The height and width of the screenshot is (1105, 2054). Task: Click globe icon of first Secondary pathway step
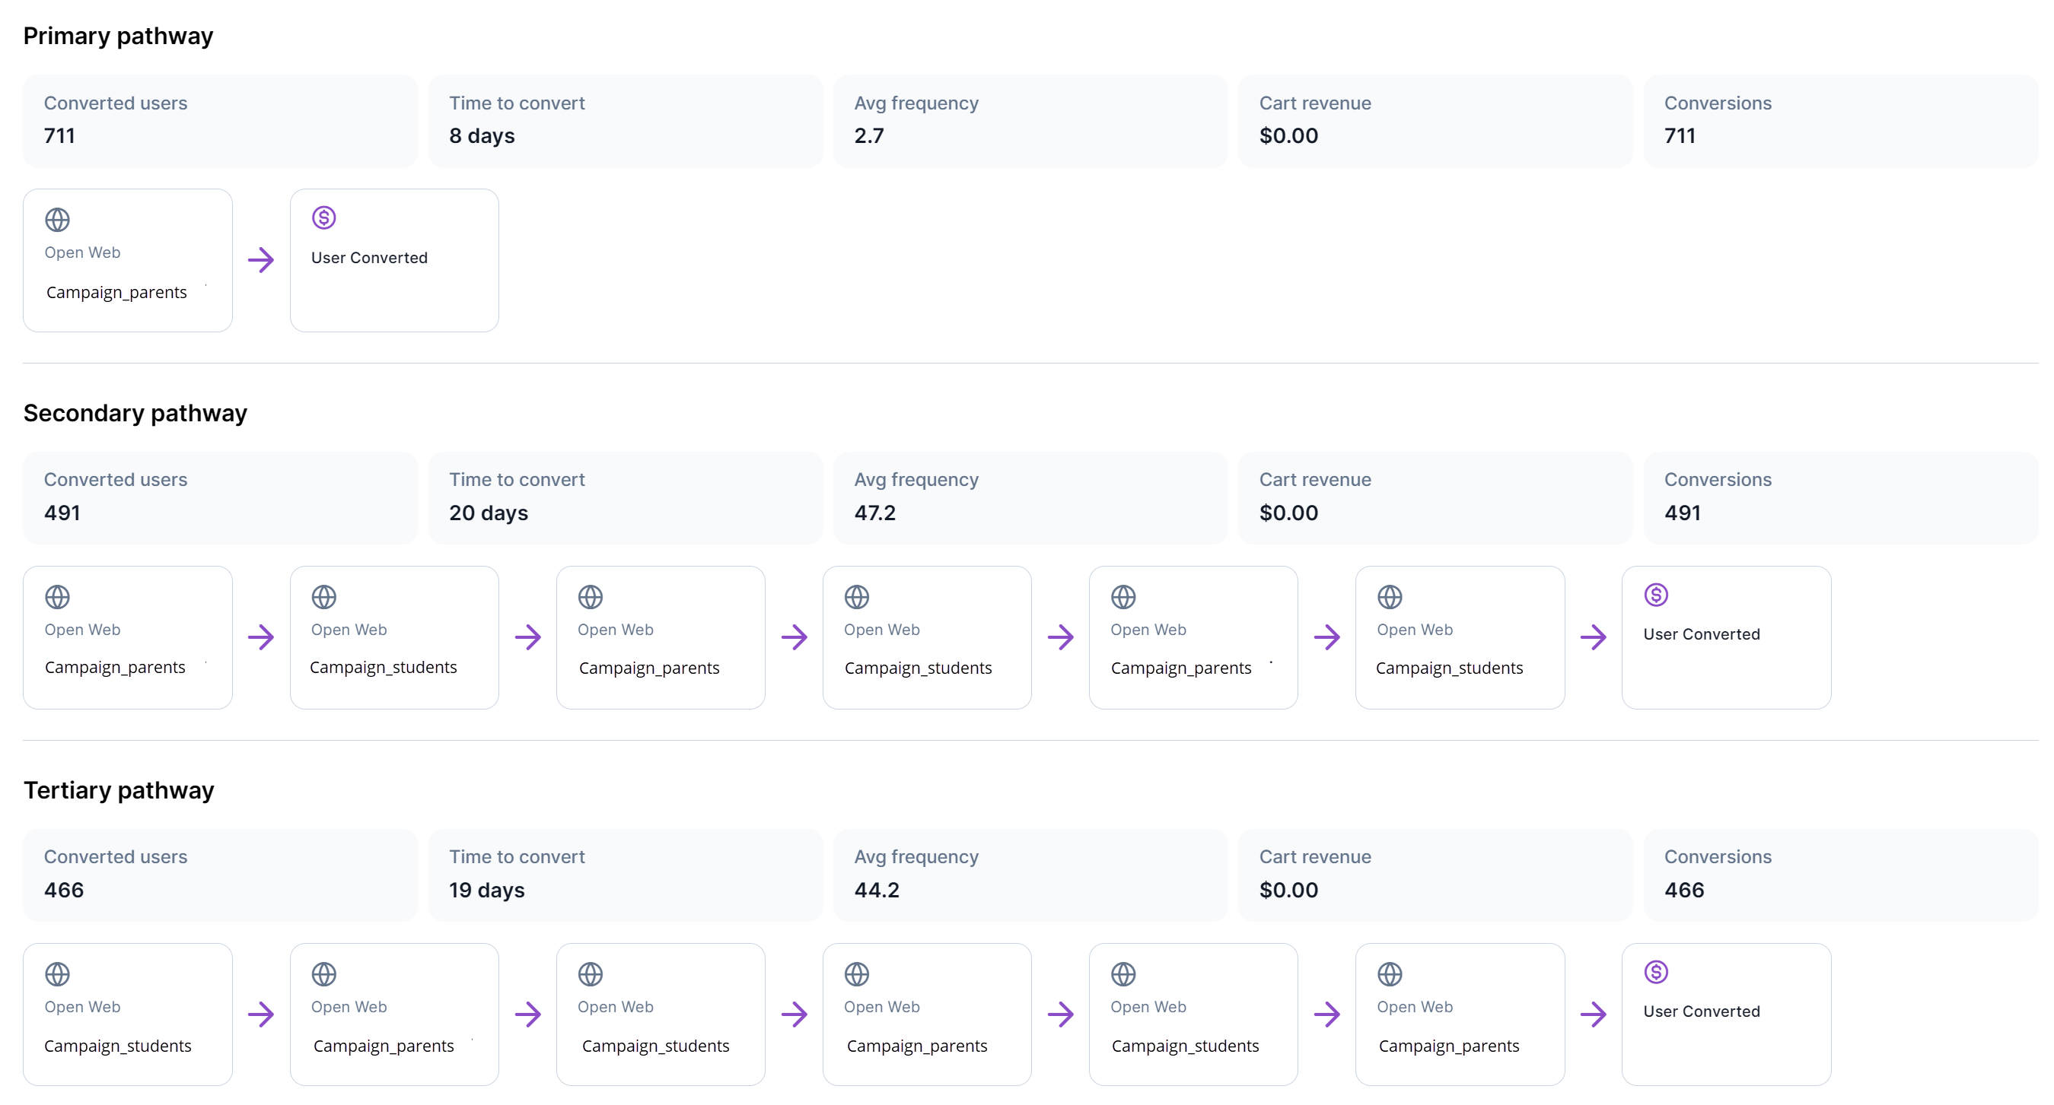coord(57,596)
